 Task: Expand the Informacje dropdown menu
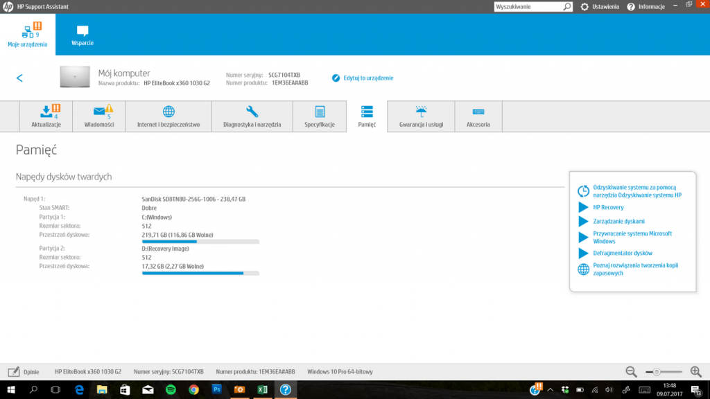(x=646, y=6)
